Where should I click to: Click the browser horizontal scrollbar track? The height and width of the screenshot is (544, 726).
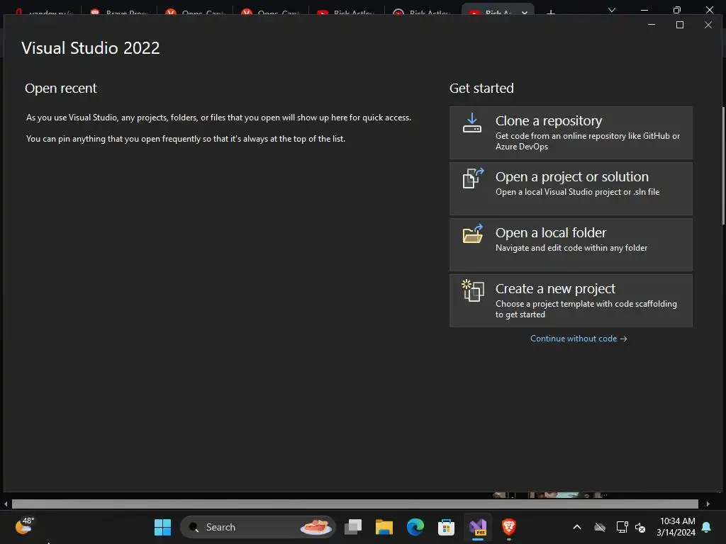point(354,504)
